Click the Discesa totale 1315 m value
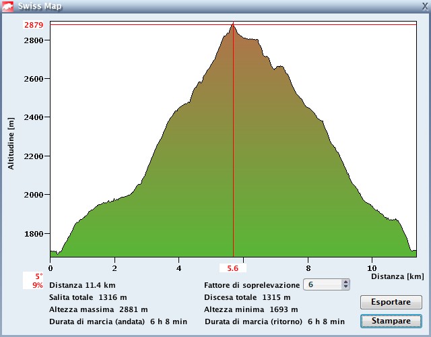Viewport: 431px width, 337px height. point(247,297)
